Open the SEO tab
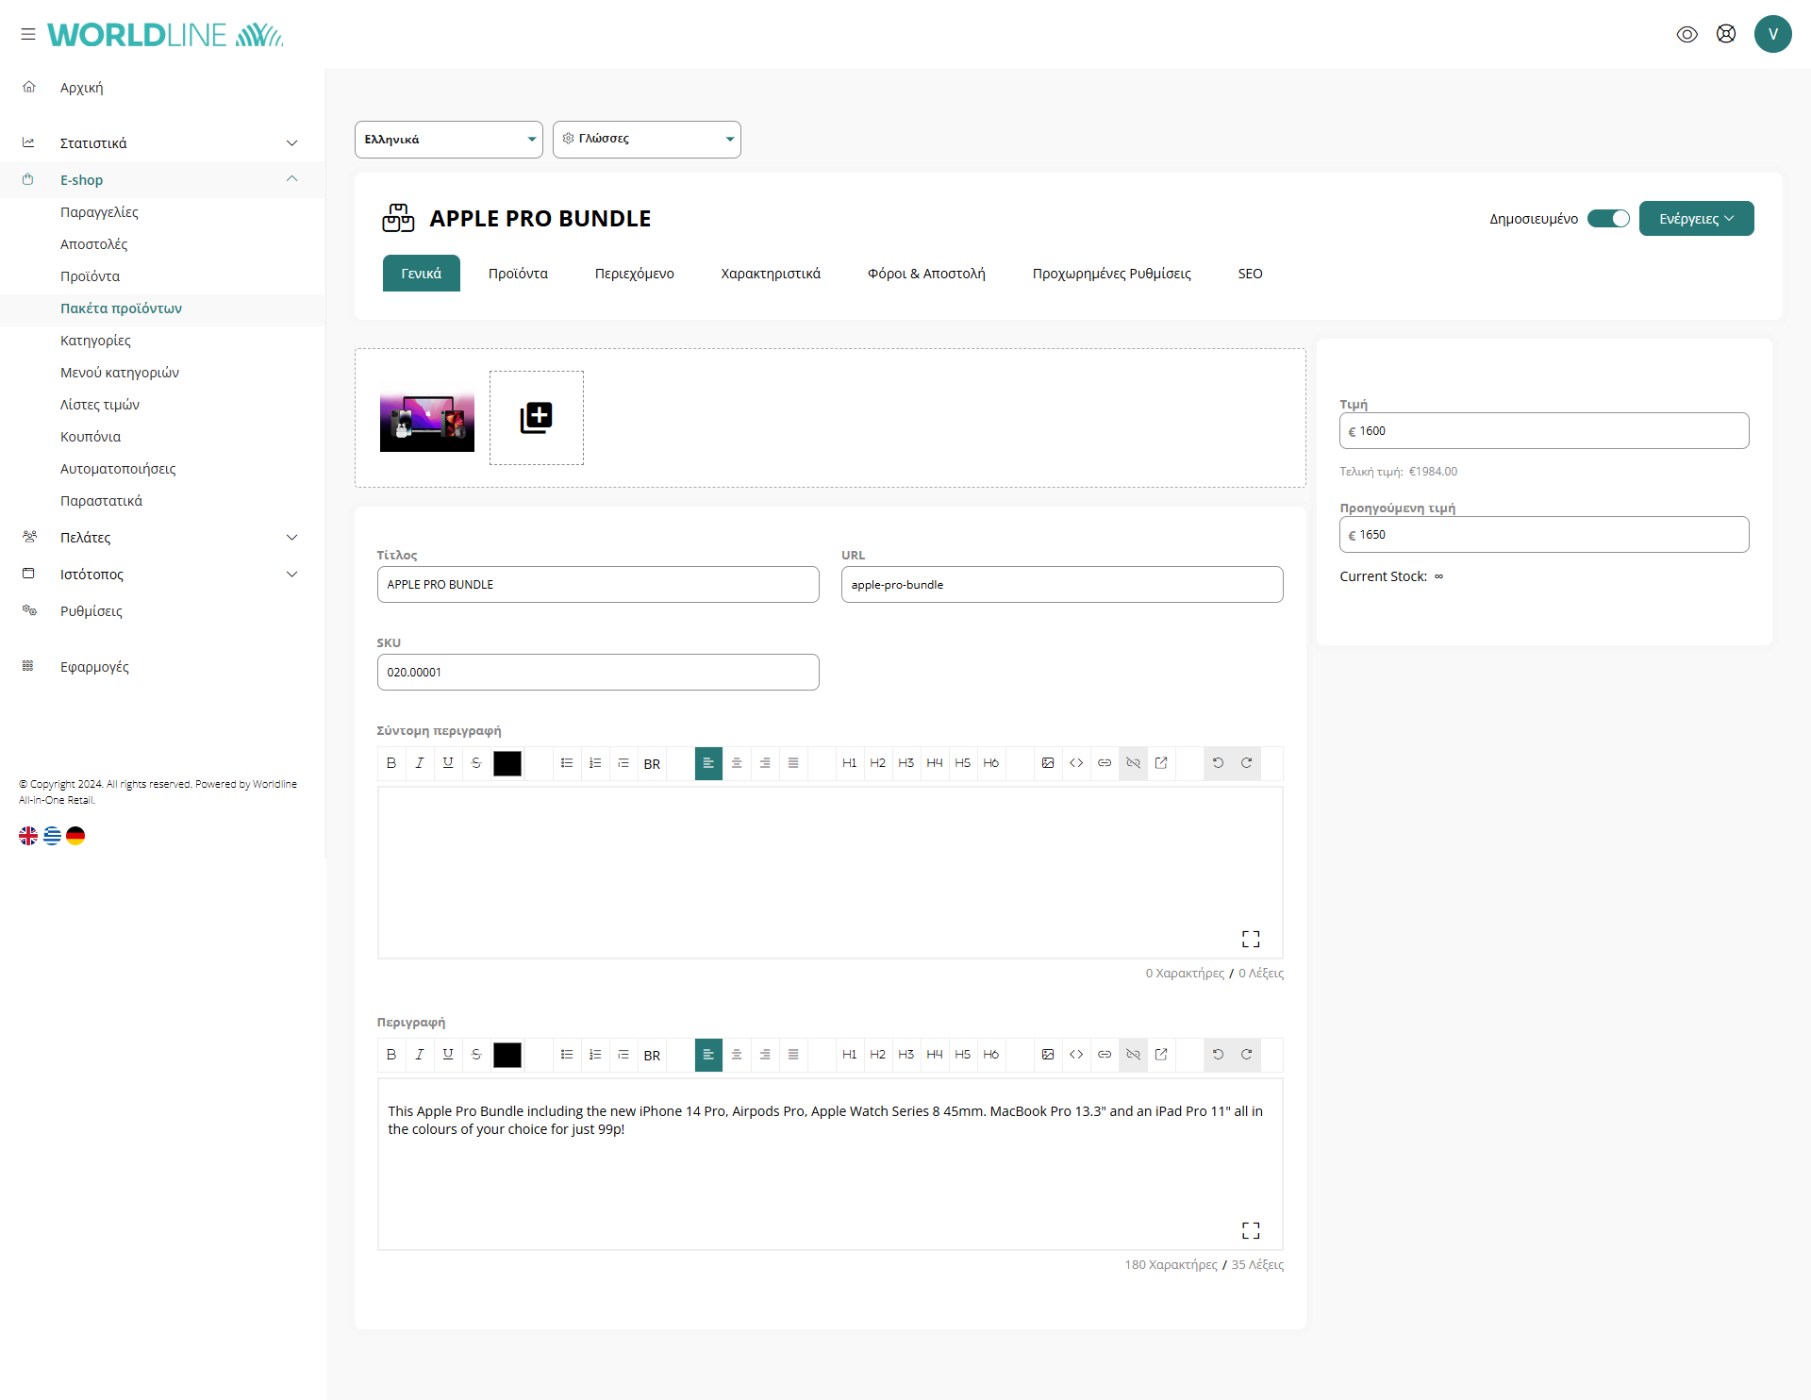1811x1400 pixels. tap(1250, 274)
